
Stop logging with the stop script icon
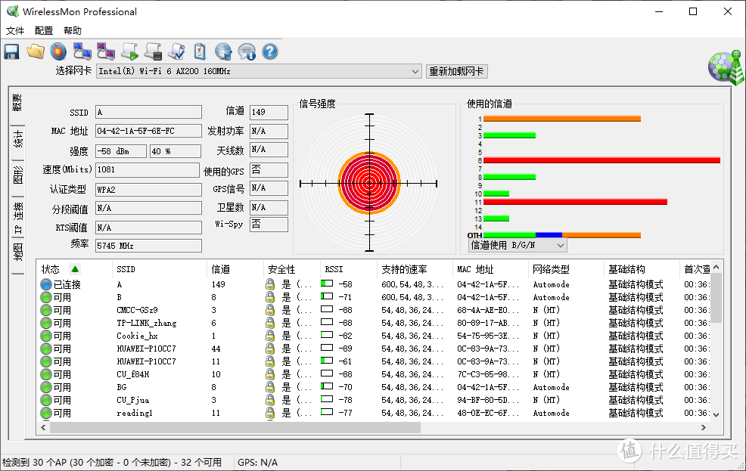153,51
